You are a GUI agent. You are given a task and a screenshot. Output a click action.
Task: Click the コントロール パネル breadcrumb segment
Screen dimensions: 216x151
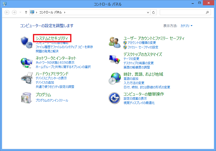point(50,12)
